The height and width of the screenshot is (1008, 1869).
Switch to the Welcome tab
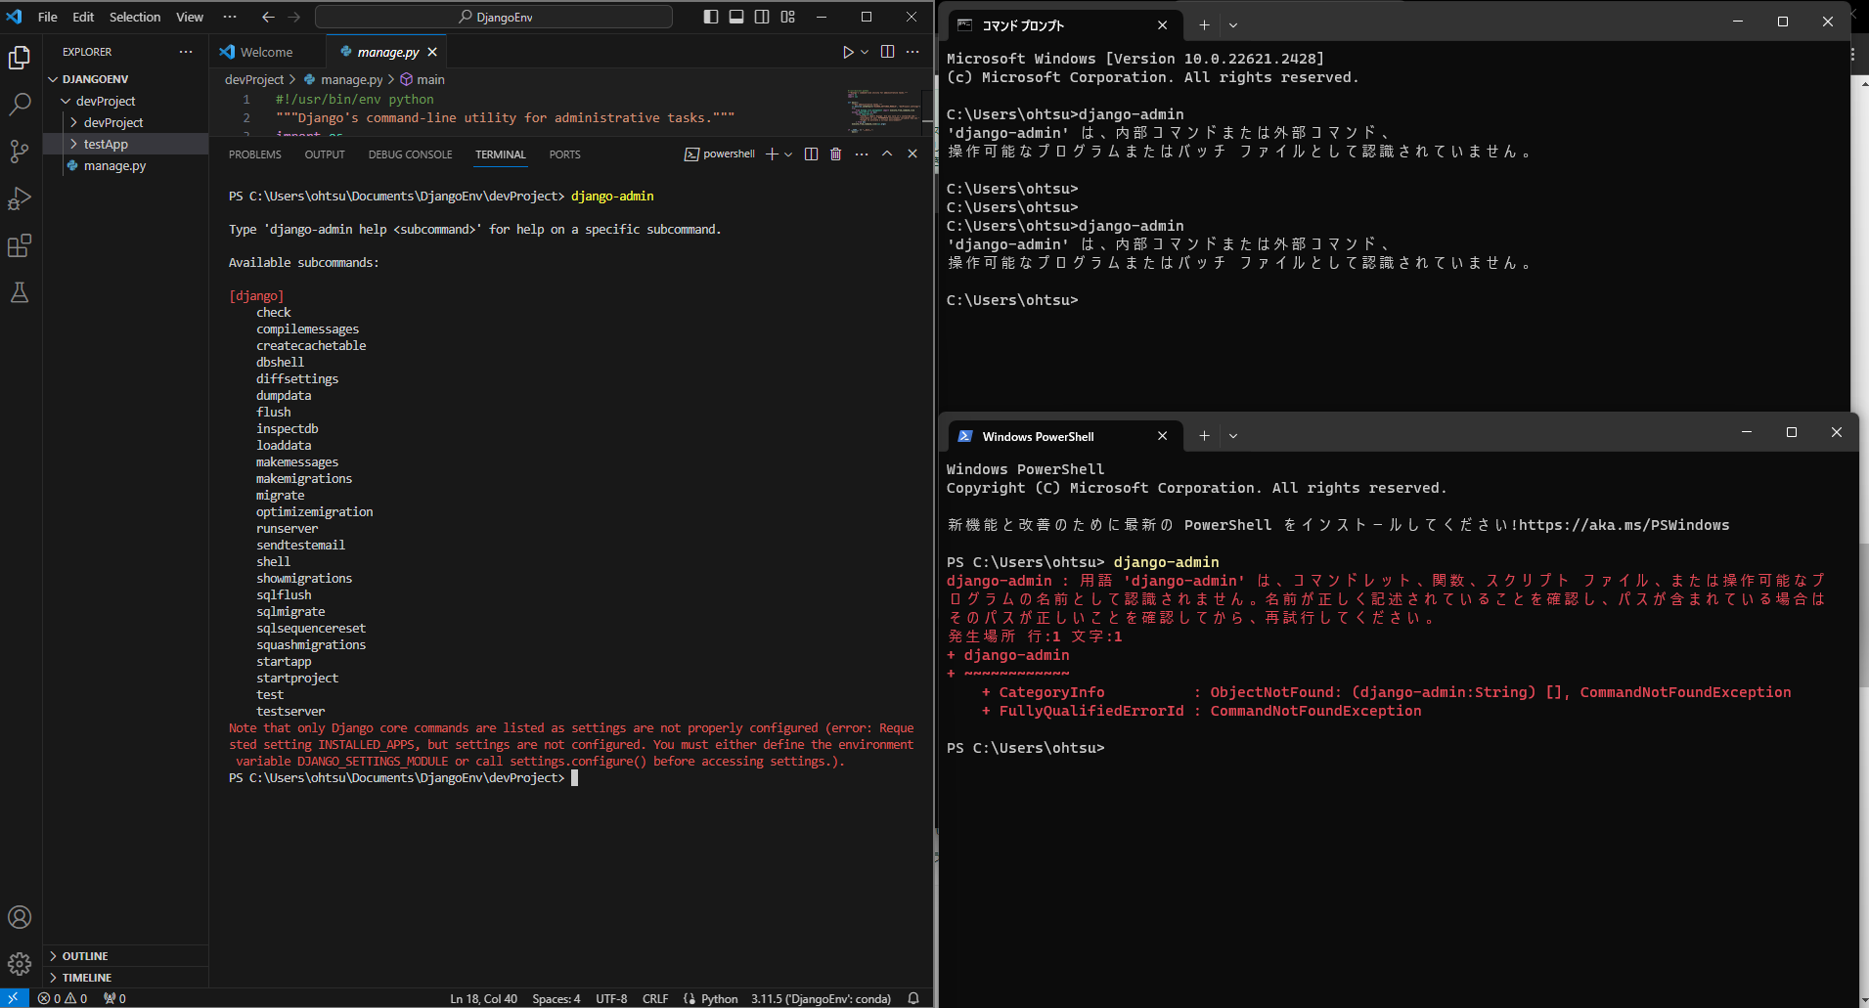(x=265, y=51)
